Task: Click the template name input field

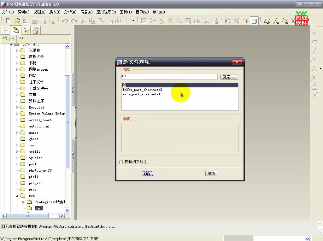Action: tap(169, 77)
